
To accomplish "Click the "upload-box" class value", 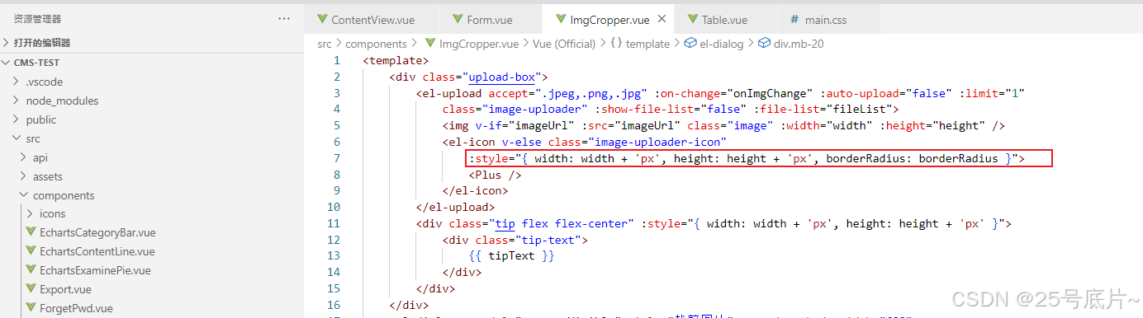I will (502, 77).
